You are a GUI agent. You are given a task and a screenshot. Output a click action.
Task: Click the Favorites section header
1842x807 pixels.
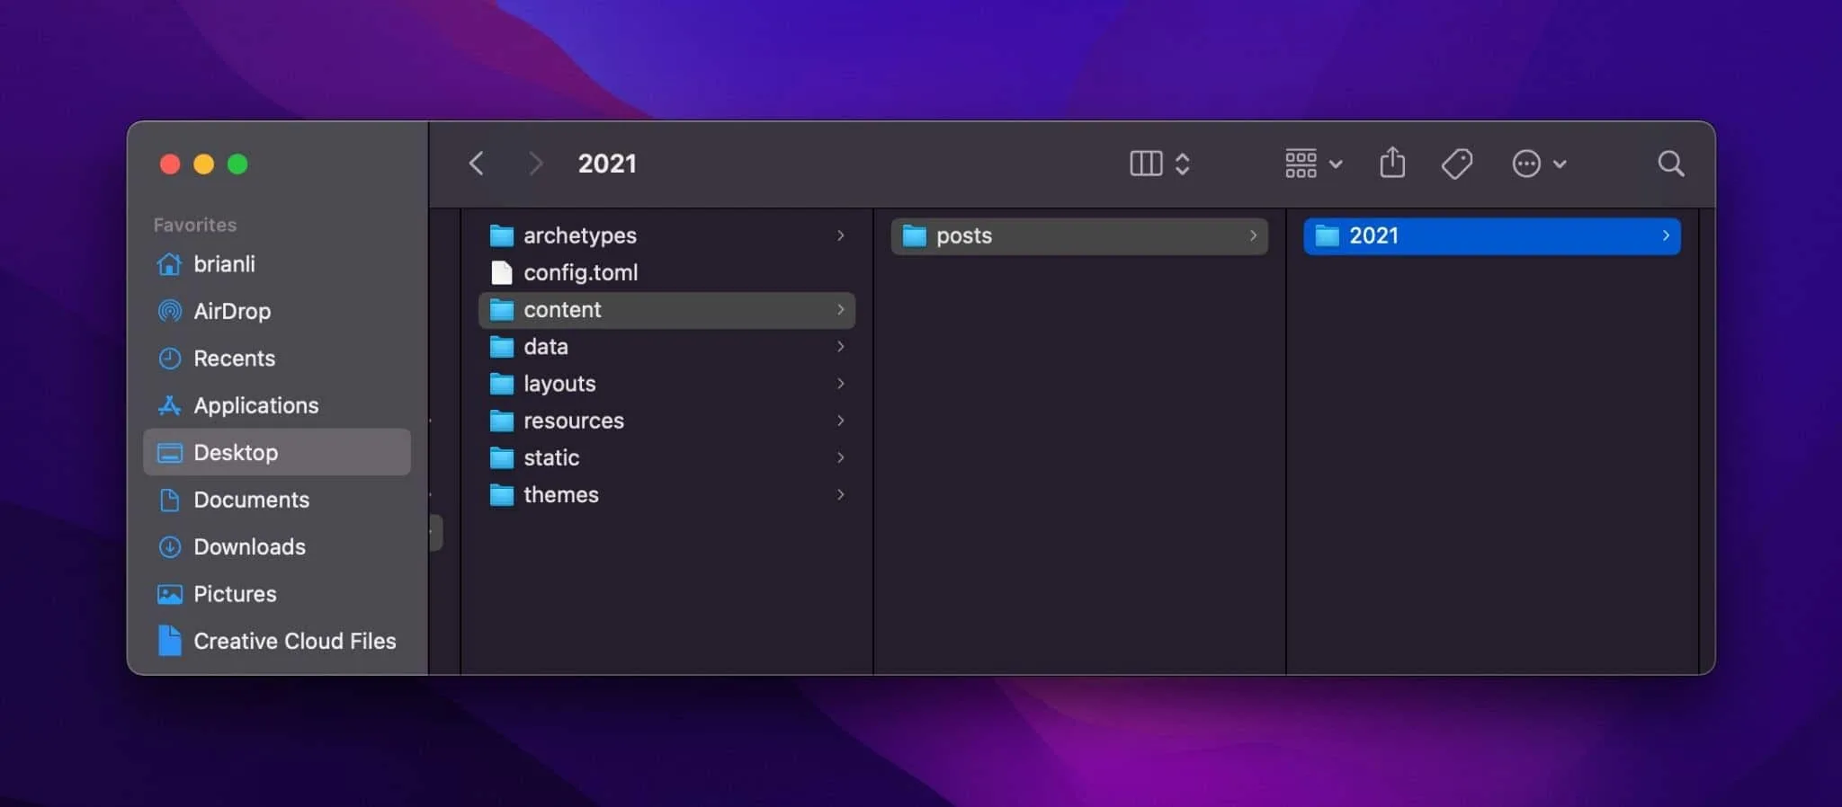click(195, 225)
